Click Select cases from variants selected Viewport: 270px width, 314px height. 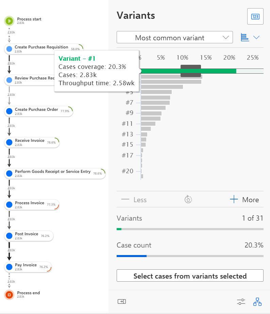190,275
